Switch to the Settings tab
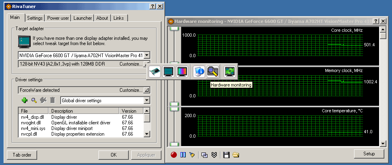The width and height of the screenshot is (392, 165). pos(35,18)
